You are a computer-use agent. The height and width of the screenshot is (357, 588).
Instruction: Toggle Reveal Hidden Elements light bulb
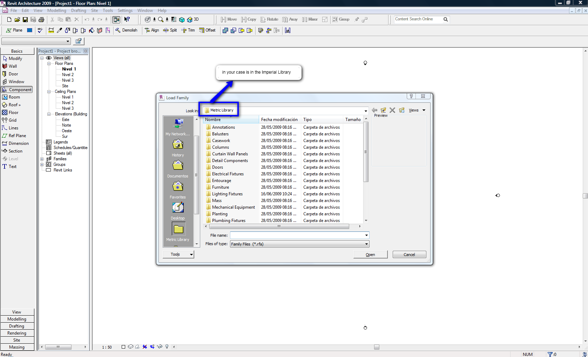[x=167, y=347]
